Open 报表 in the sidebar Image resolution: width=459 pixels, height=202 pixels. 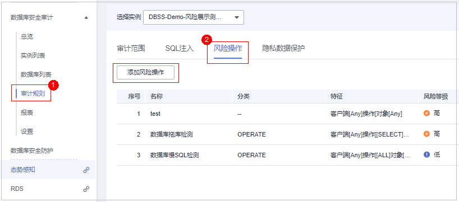(x=27, y=112)
